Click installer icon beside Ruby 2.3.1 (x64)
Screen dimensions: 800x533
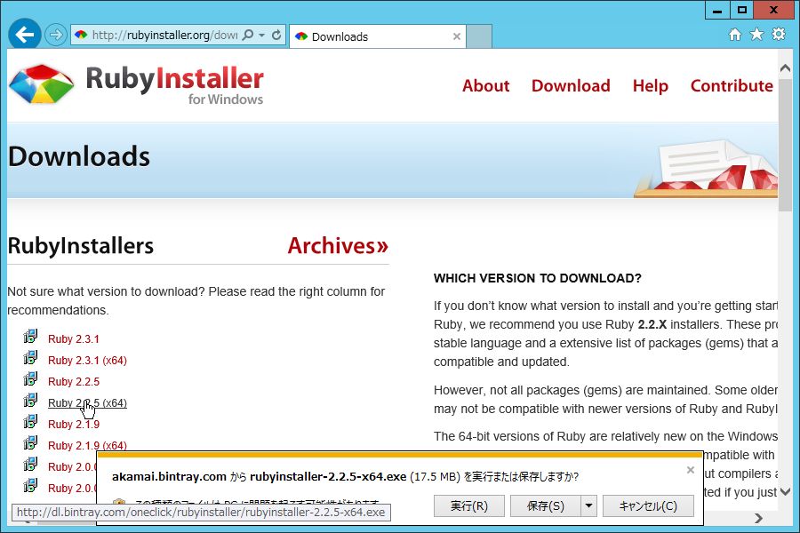click(x=30, y=357)
